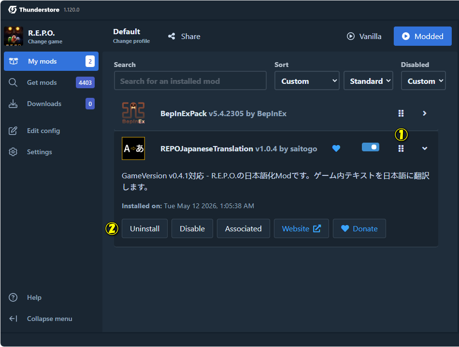459x347 pixels.
Task: Click the Associated button
Action: click(x=243, y=228)
